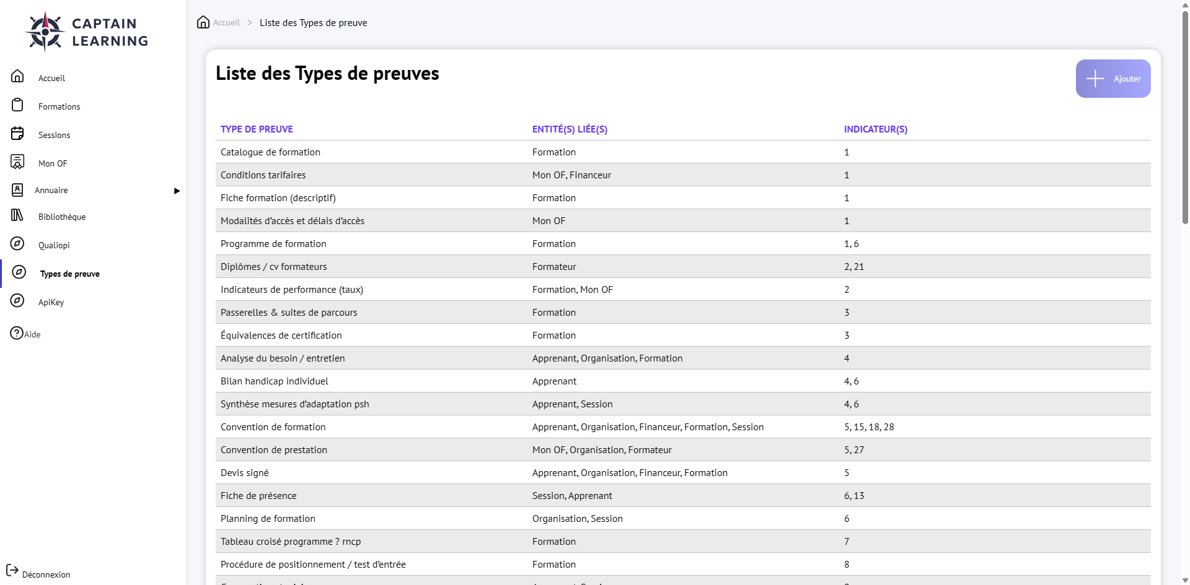Open Bibliothèque using the library icon
Viewport: 1190px width, 585px height.
point(17,215)
